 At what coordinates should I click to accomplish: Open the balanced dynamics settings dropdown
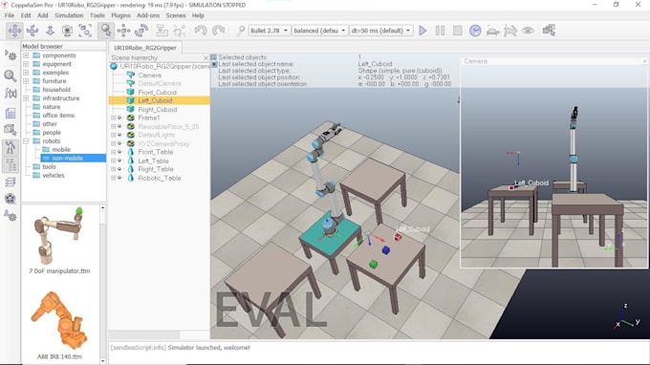pyautogui.click(x=319, y=31)
